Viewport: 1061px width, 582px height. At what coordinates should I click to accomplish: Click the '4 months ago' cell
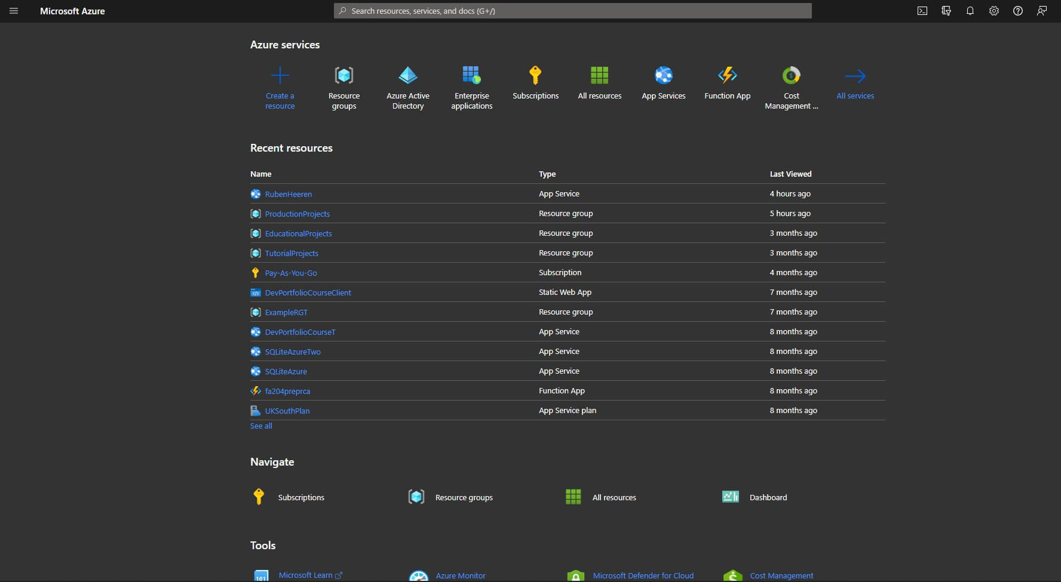[793, 272]
